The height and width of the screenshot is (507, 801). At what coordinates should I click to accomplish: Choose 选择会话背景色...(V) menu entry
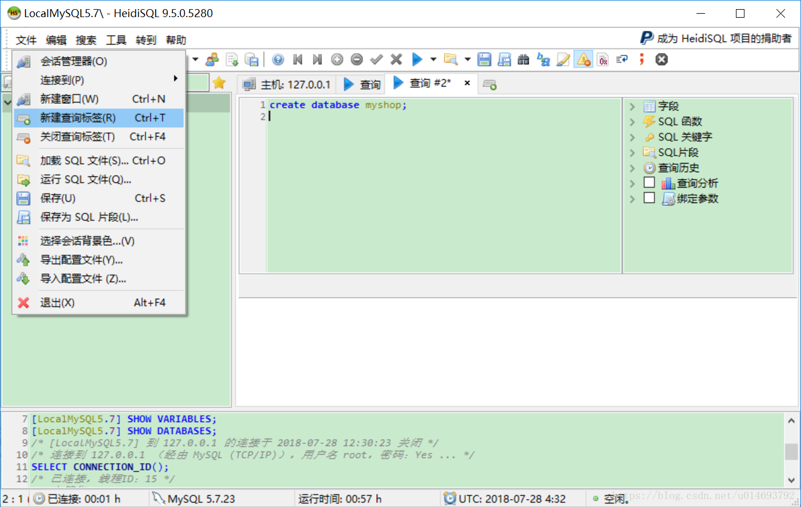tap(99, 241)
